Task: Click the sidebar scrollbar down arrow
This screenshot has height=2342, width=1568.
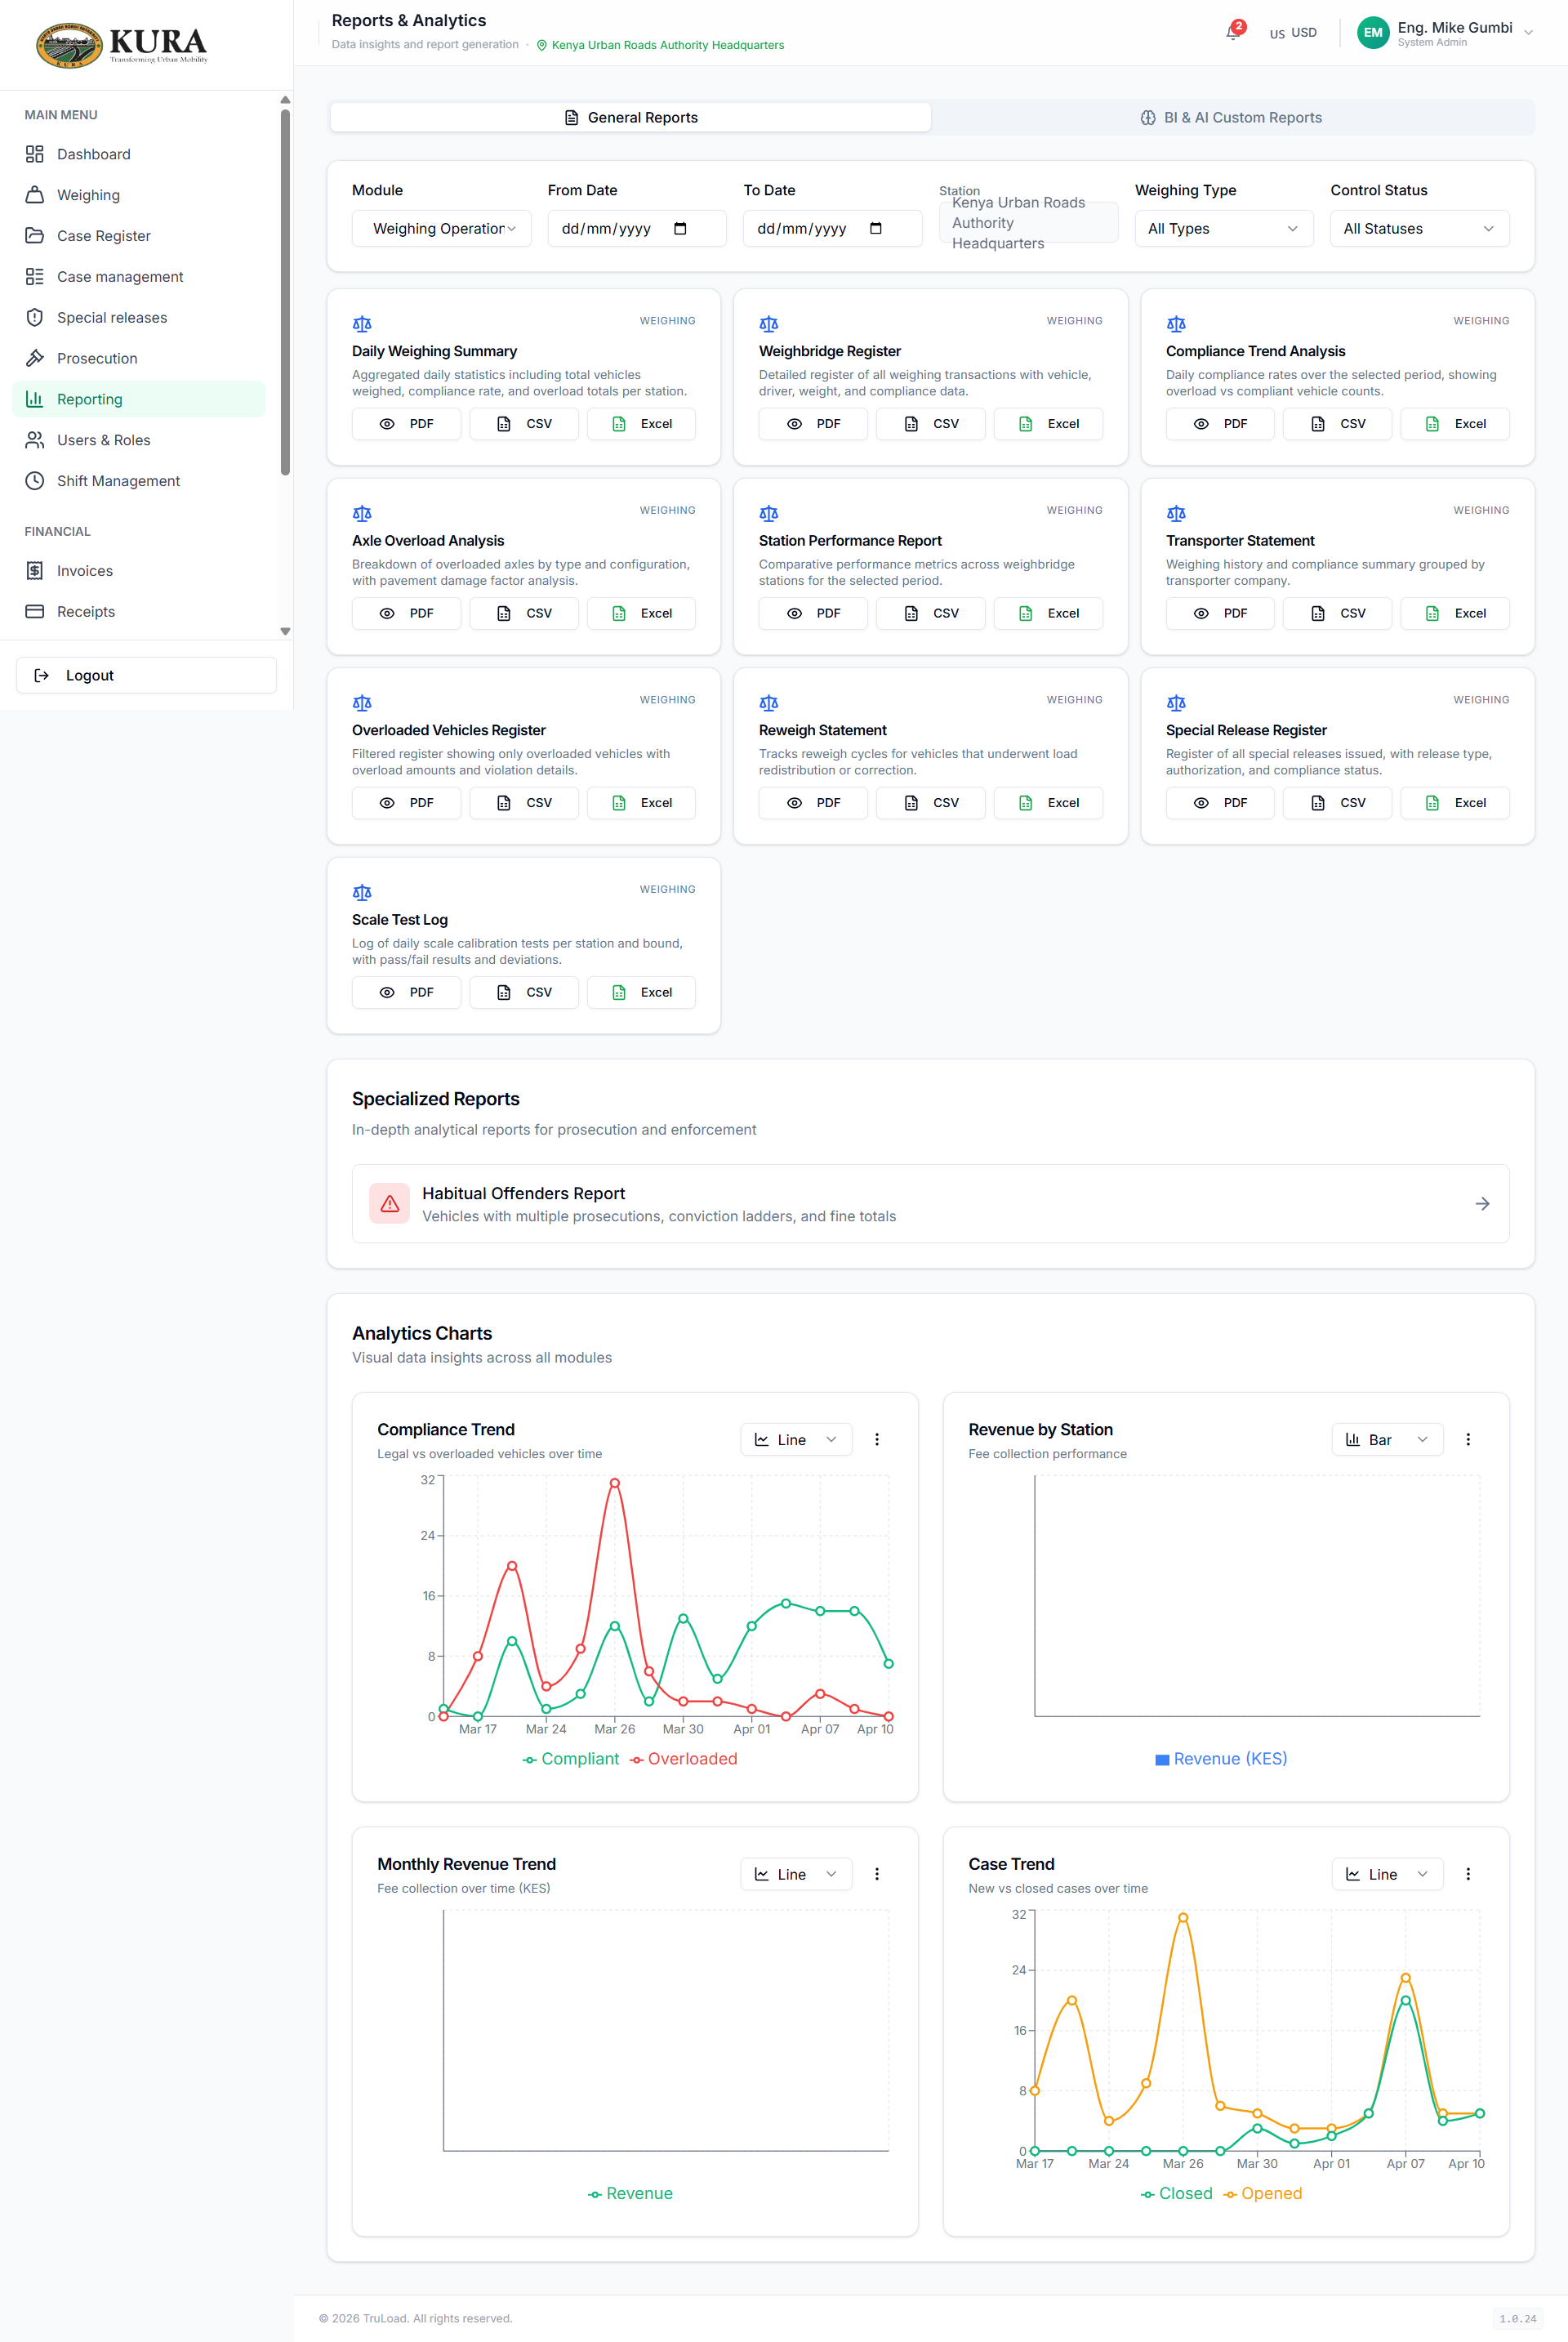Action: [285, 631]
